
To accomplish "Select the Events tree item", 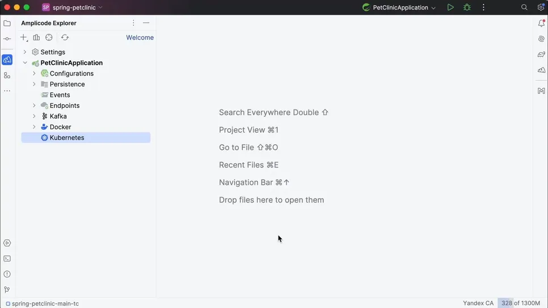I will (60, 95).
